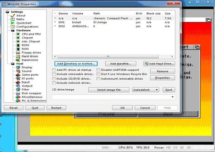
Task: Open the Game ports page
Action: (x=30, y=75)
